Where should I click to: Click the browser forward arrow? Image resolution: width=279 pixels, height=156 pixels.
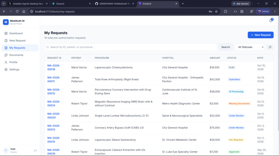pyautogui.click(x=11, y=11)
